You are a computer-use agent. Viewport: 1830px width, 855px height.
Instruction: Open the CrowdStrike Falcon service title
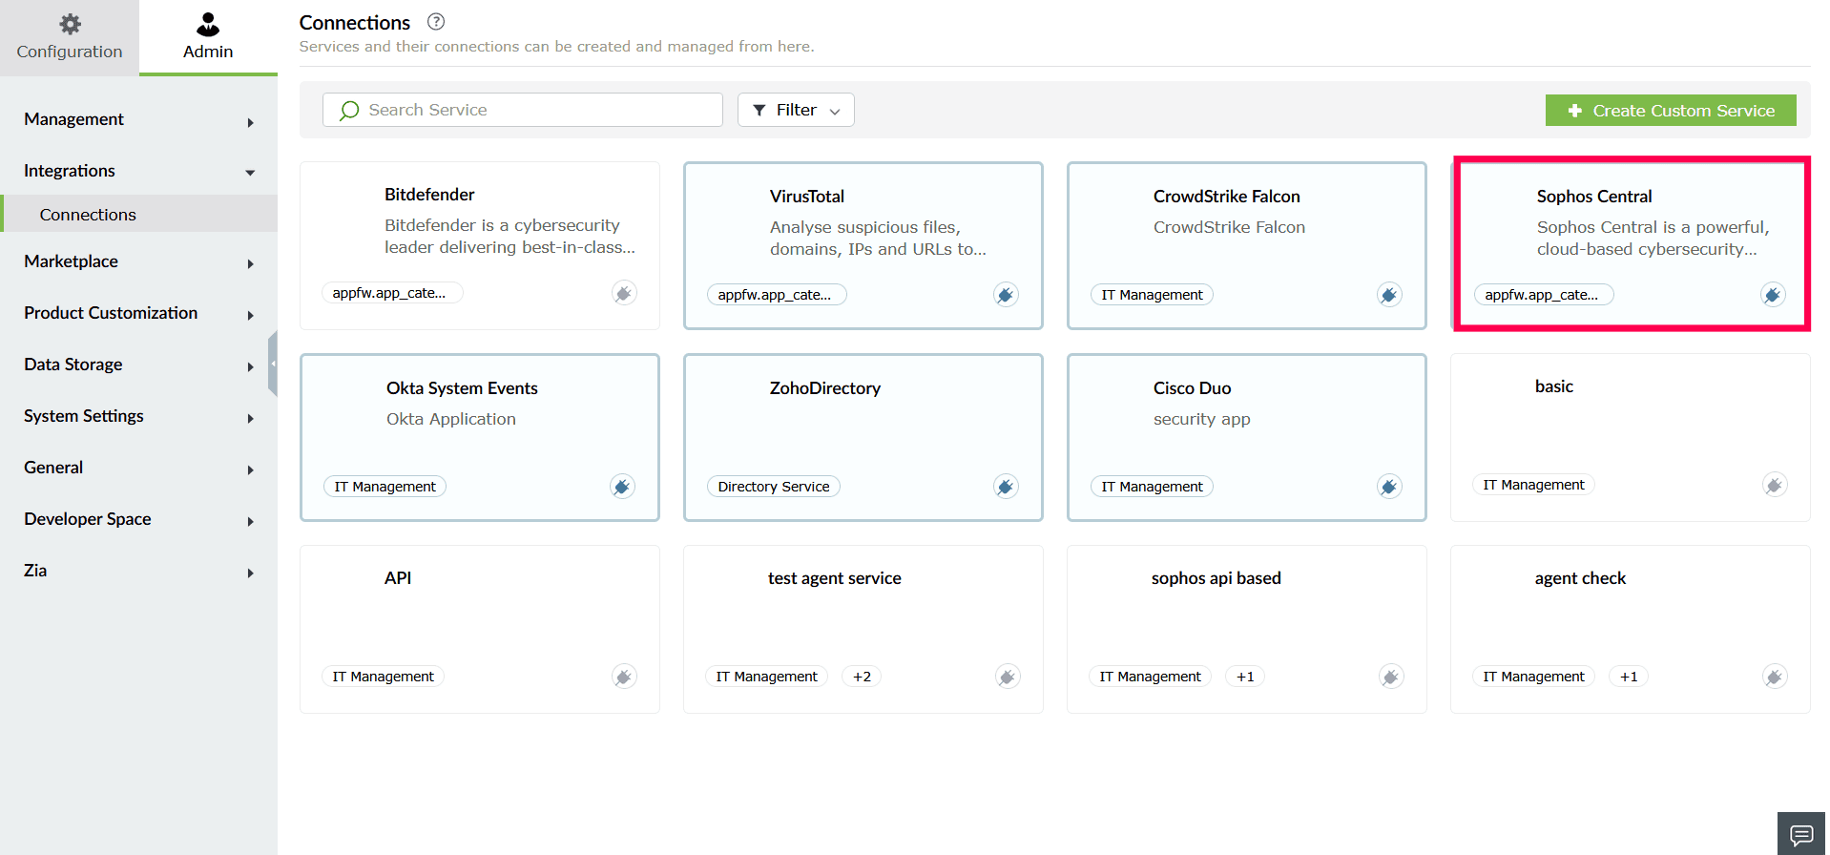(1227, 197)
